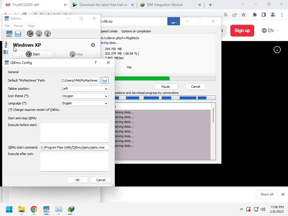Close the Chrome downloads bar
Image resolution: width=288 pixels, height=216 pixels.
(x=283, y=194)
